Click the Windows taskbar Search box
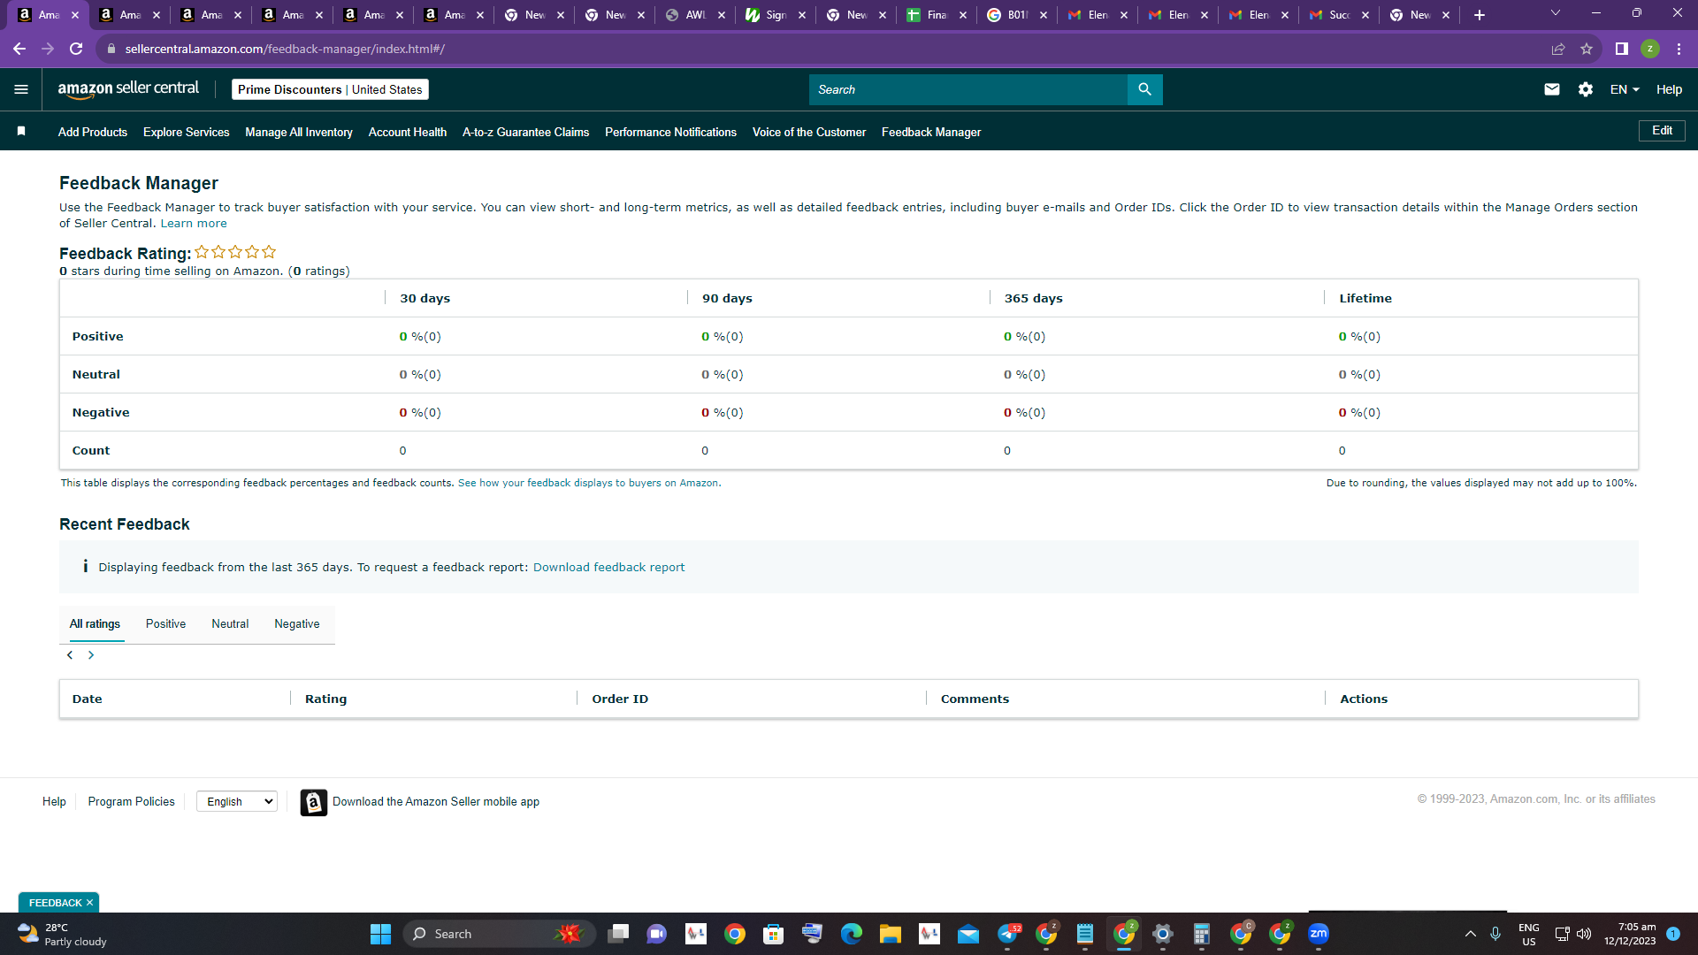This screenshot has width=1698, height=955. pyautogui.click(x=500, y=934)
